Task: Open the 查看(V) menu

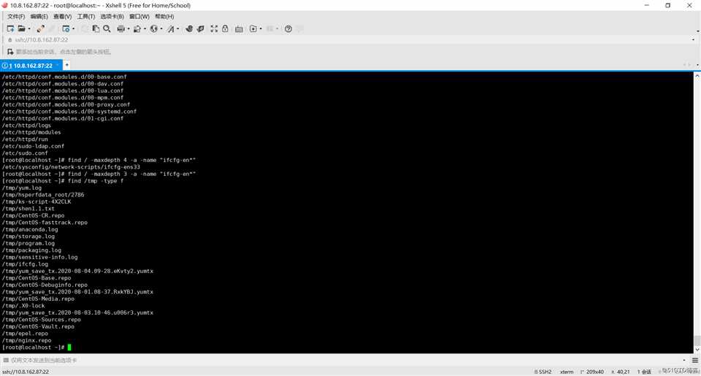Action: click(63, 17)
